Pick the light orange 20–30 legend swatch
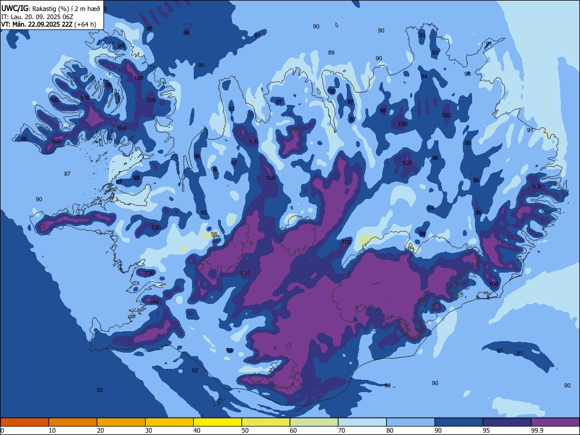This screenshot has width=580, height=435. coord(121,422)
